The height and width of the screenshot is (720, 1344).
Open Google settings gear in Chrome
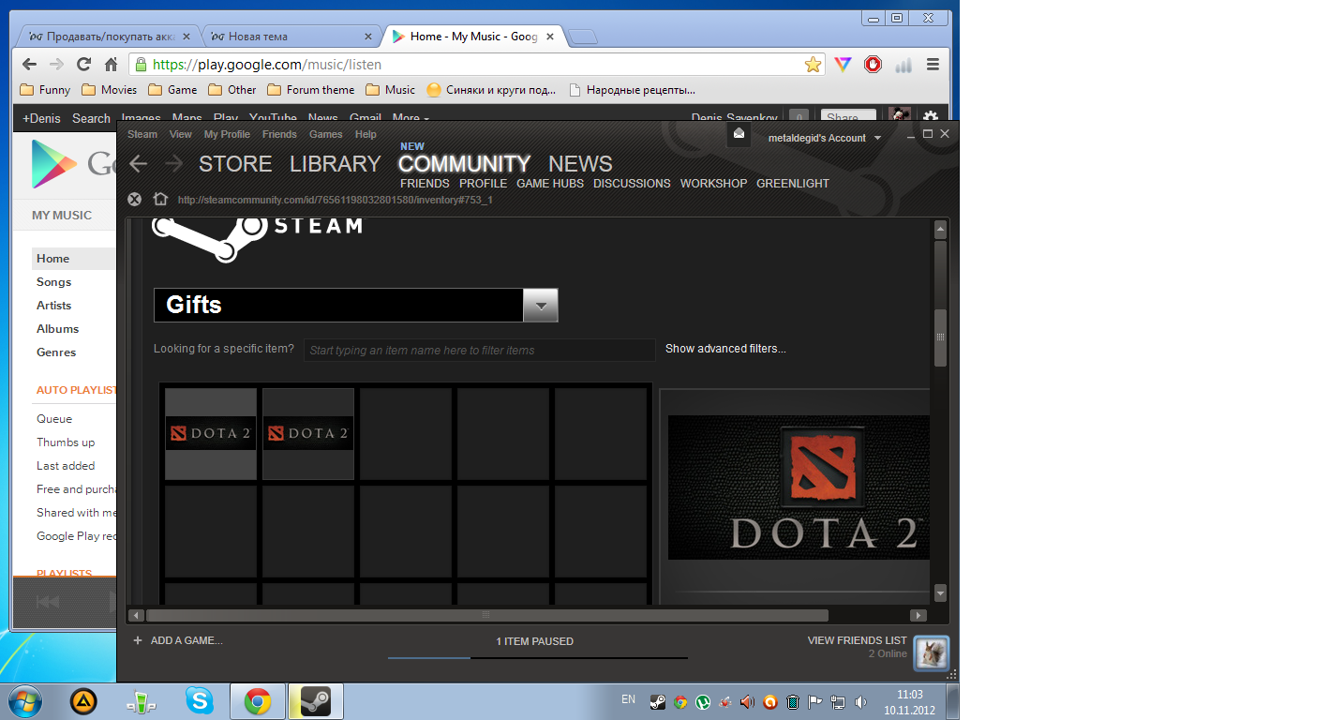(x=930, y=117)
